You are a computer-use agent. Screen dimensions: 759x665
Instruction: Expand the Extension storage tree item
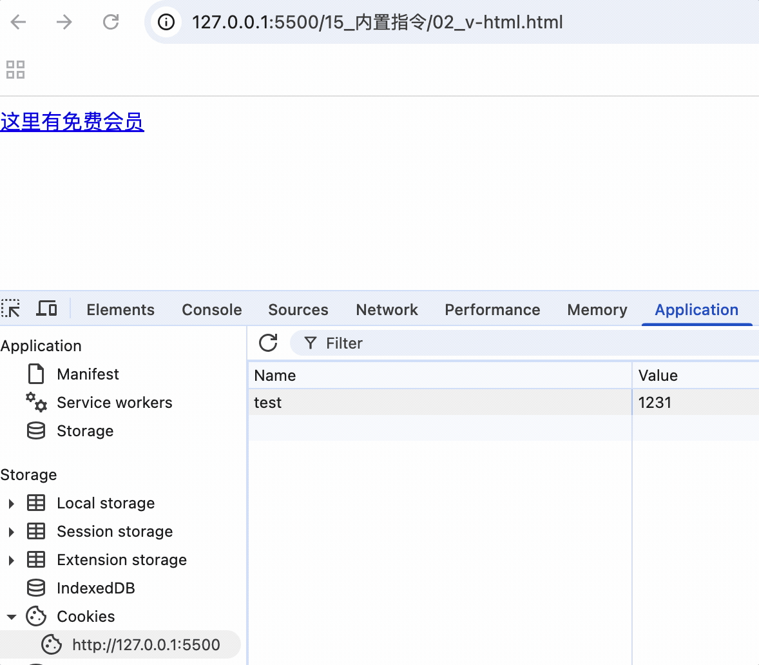click(11, 560)
